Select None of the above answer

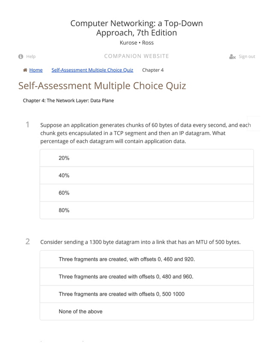pyautogui.click(x=146, y=311)
